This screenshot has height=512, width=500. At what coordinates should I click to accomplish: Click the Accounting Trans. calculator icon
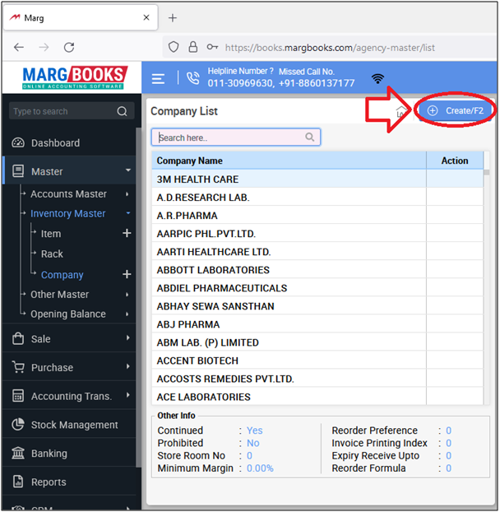click(18, 395)
